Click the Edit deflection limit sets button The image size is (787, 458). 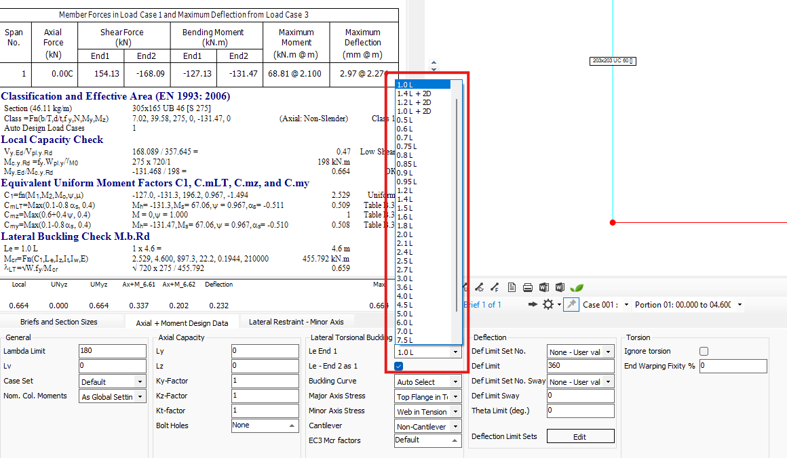pos(580,436)
